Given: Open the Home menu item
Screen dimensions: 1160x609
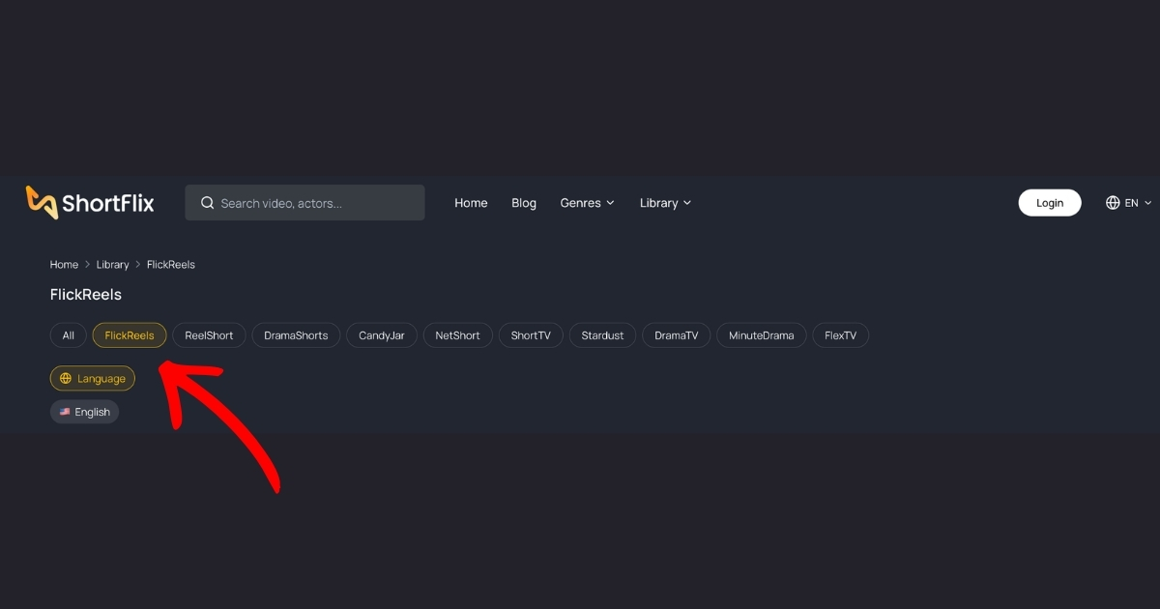Looking at the screenshot, I should (471, 202).
